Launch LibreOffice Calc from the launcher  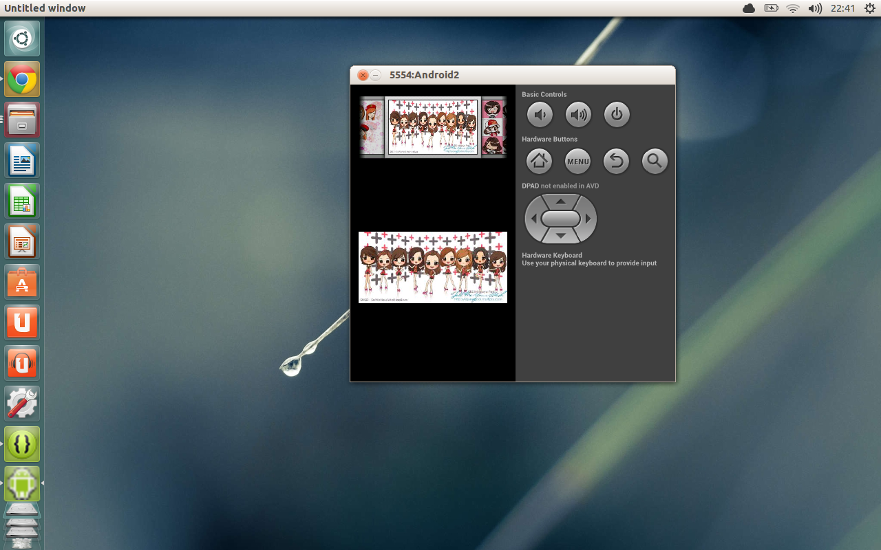click(x=22, y=201)
